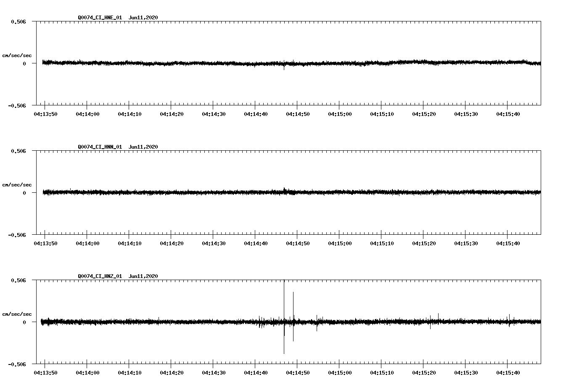Pick 04:14:20 time label under HNZ plot
This screenshot has width=571, height=388.
(x=172, y=373)
